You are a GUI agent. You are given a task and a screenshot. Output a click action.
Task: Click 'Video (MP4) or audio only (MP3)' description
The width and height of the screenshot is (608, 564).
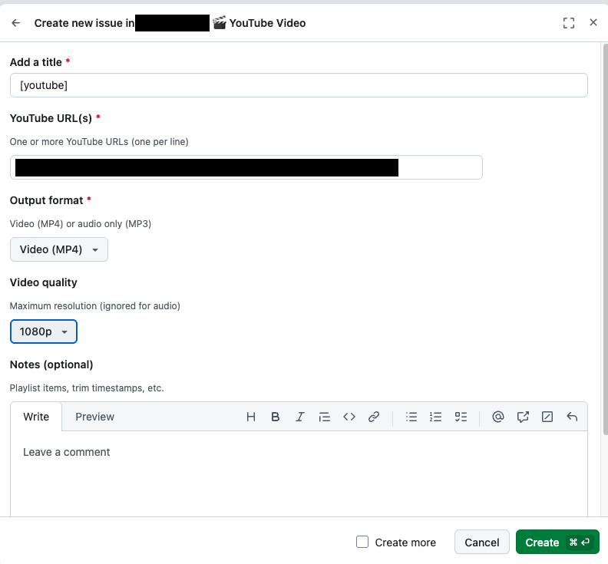coord(81,223)
